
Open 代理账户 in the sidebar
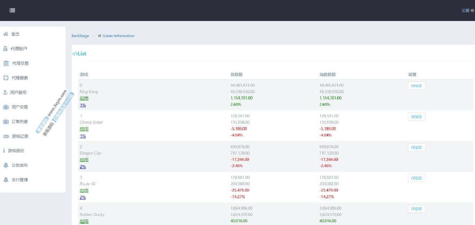19,49
